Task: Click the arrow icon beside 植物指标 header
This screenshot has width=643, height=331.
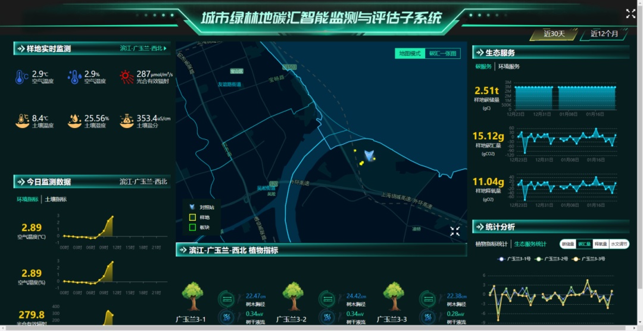Action: [x=183, y=250]
